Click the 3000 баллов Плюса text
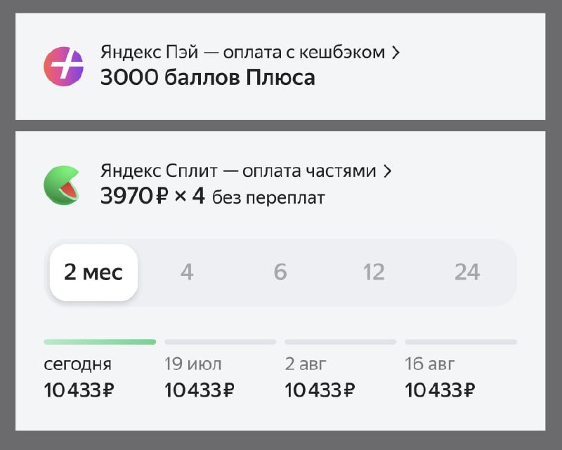This screenshot has height=450, width=562. coord(208,77)
